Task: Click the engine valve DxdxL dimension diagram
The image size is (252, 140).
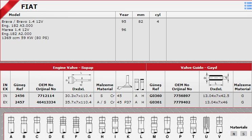Action: tap(78, 79)
